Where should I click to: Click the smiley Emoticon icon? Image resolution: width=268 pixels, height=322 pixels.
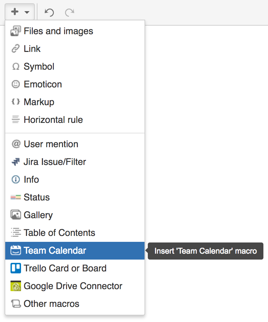pyautogui.click(x=16, y=84)
